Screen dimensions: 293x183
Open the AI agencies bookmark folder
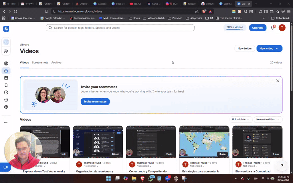coord(194,18)
